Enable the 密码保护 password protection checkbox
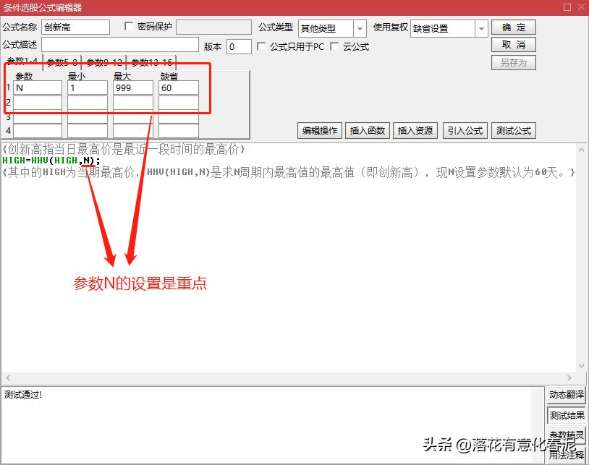This screenshot has width=589, height=465. coord(127,26)
